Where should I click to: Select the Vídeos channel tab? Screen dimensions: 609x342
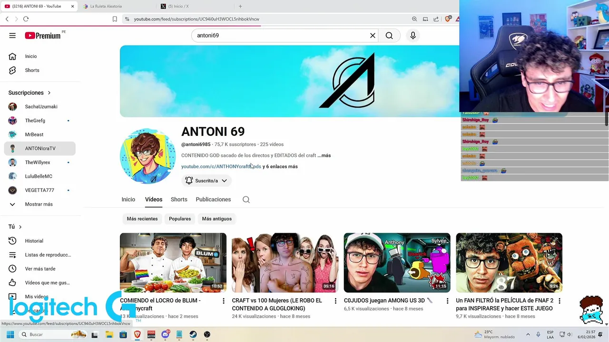pos(154,199)
